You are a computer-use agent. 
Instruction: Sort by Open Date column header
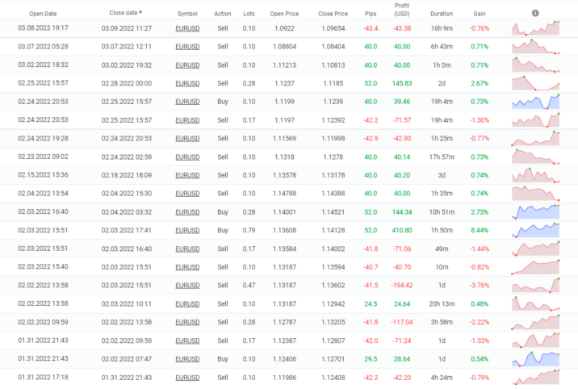(x=43, y=14)
